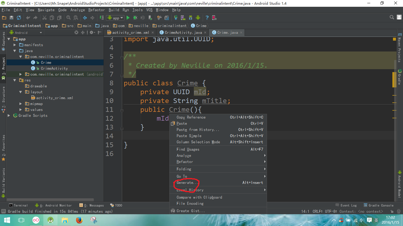The width and height of the screenshot is (403, 226).
Task: Click the Redo arrow icon
Action: click(35, 18)
